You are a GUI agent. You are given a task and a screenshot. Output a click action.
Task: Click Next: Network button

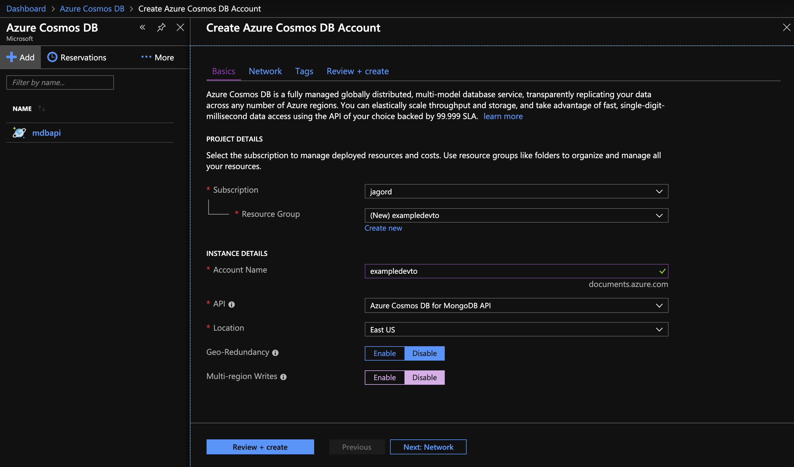tap(428, 447)
